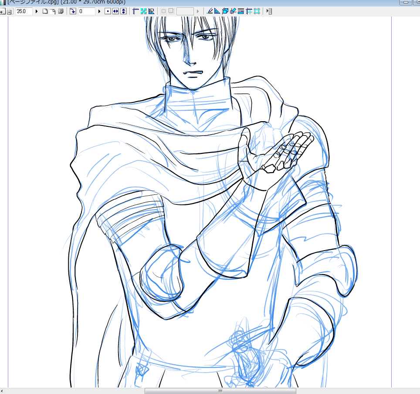
Task: Click the left arrow of horizontal scrollbar
Action: [3, 391]
